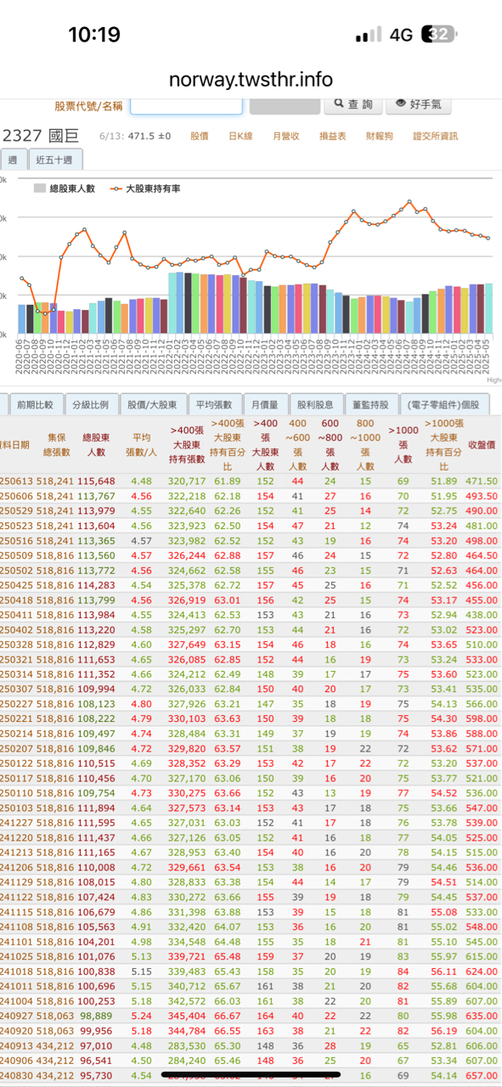
Task: Tap the 10:19 clock in status bar
Action: click(93, 35)
